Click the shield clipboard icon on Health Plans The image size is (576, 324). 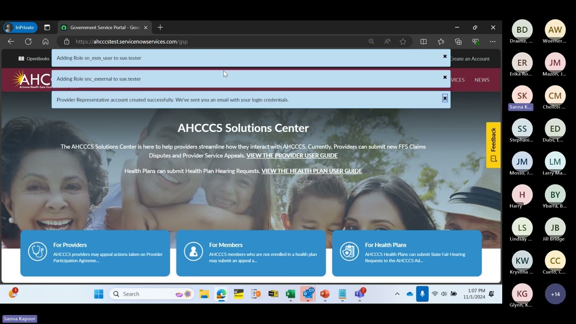coord(349,252)
